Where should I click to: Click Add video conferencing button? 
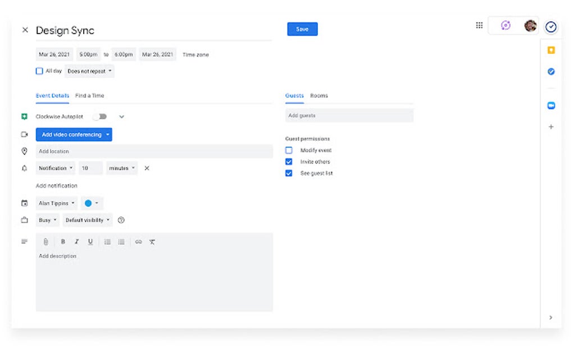click(x=74, y=135)
